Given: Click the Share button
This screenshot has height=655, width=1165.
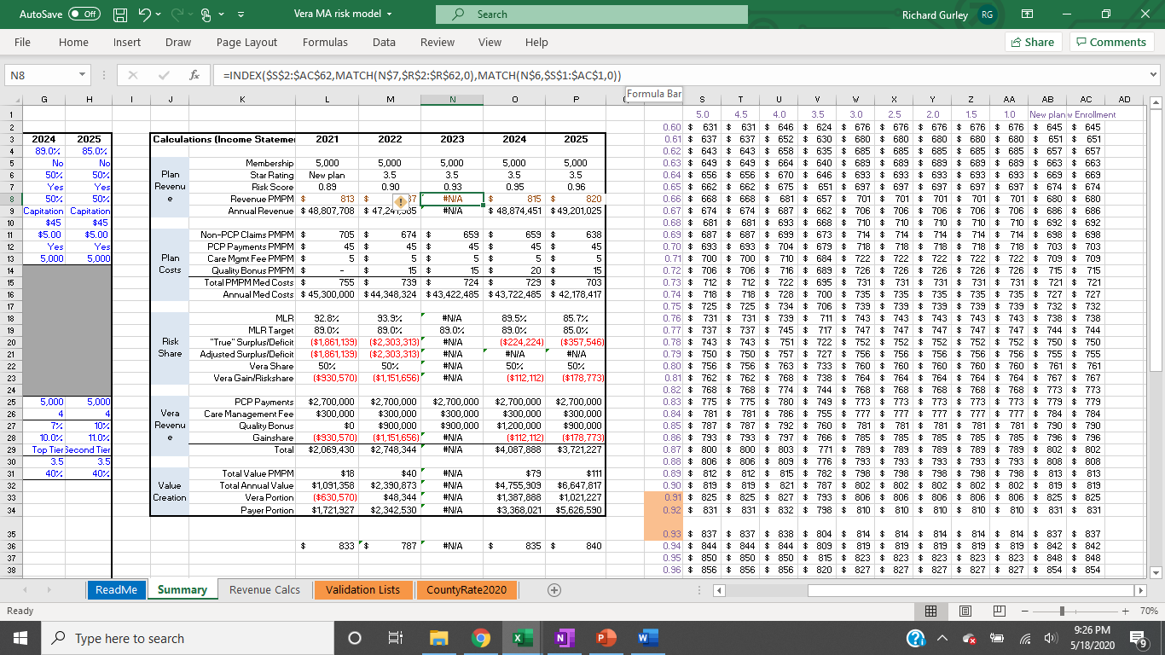Looking at the screenshot, I should point(1032,42).
